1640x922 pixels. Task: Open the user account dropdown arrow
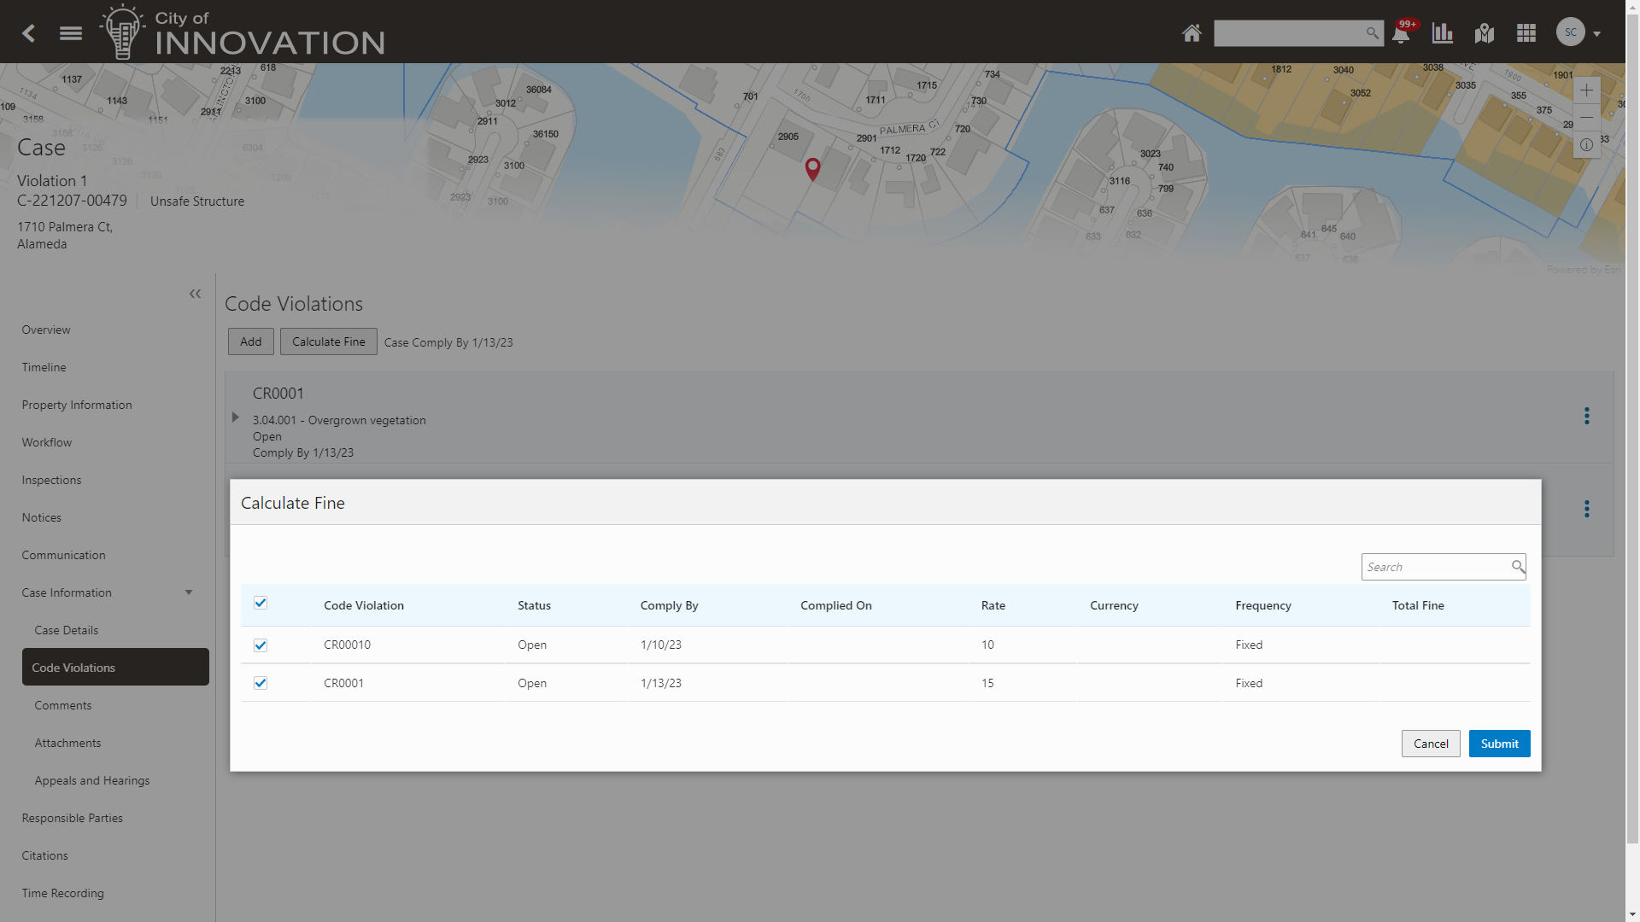(x=1596, y=34)
